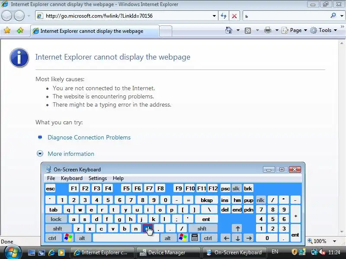Open File menu in On-Screen Keyboard
This screenshot has height=259, width=346.
pos(51,178)
